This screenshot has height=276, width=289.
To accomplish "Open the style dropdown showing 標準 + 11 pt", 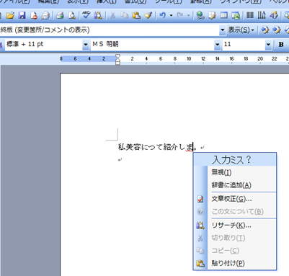I will click(x=86, y=45).
